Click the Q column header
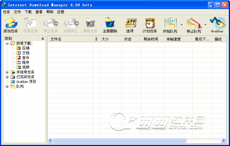Screen dimensions: 230x146 tap(96, 39)
